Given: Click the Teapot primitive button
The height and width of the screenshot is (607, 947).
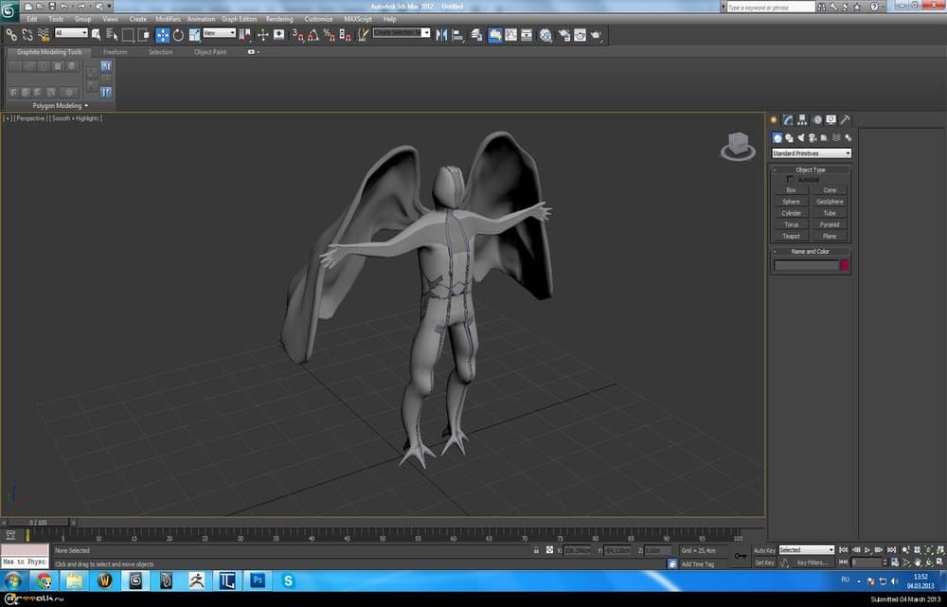Looking at the screenshot, I should tap(791, 236).
